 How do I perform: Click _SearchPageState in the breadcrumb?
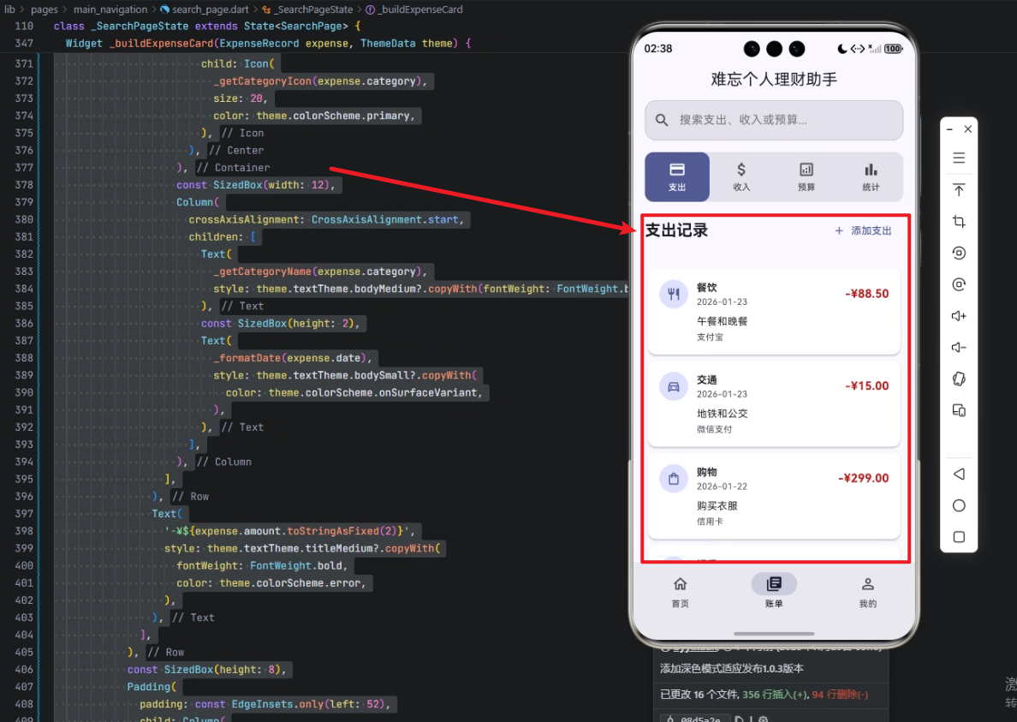pyautogui.click(x=314, y=9)
